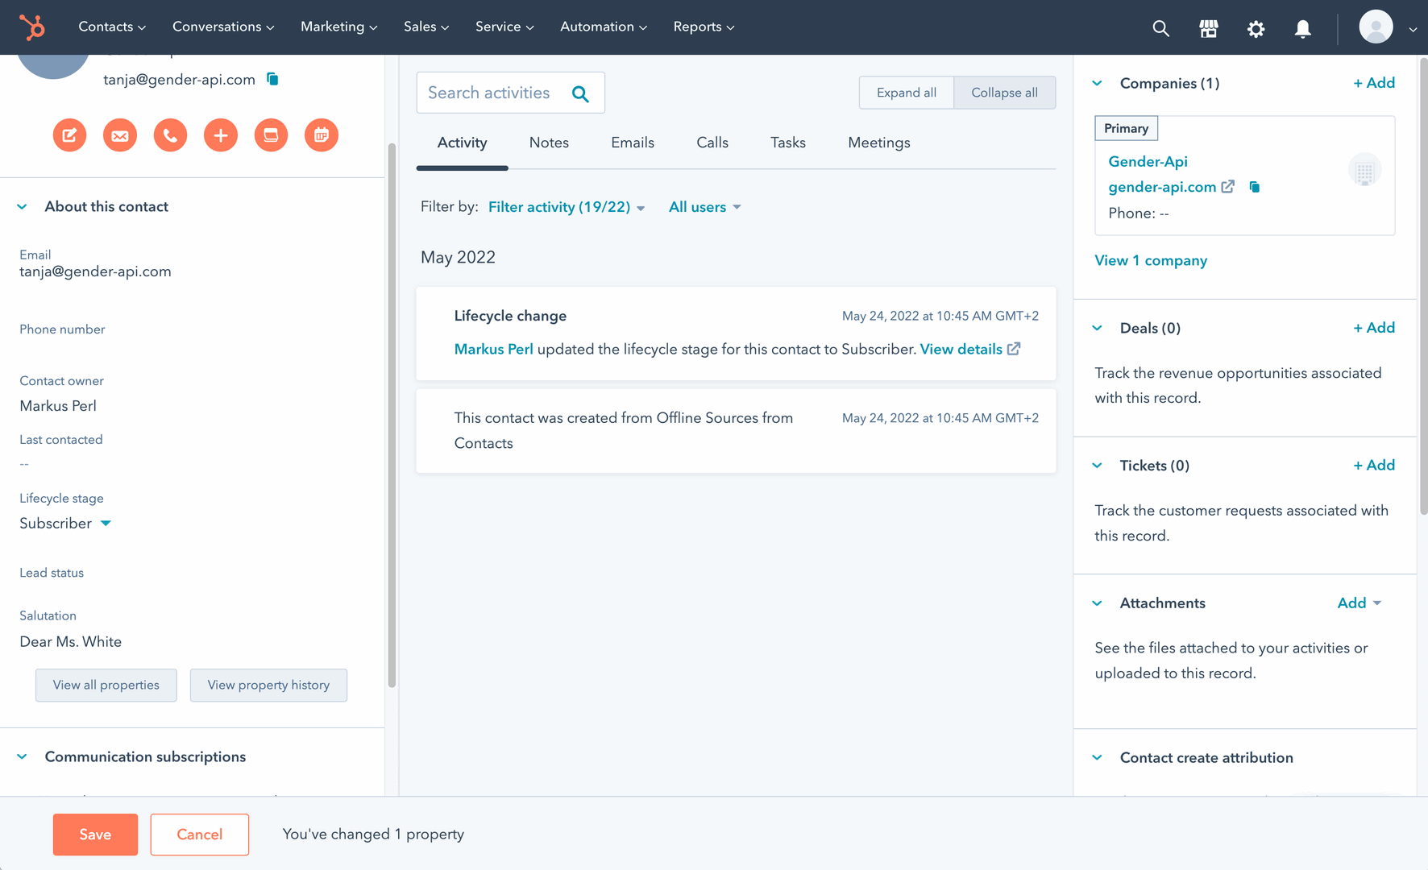Image resolution: width=1428 pixels, height=870 pixels.
Task: Copy the gender-api.com domain icon
Action: [x=1254, y=187]
